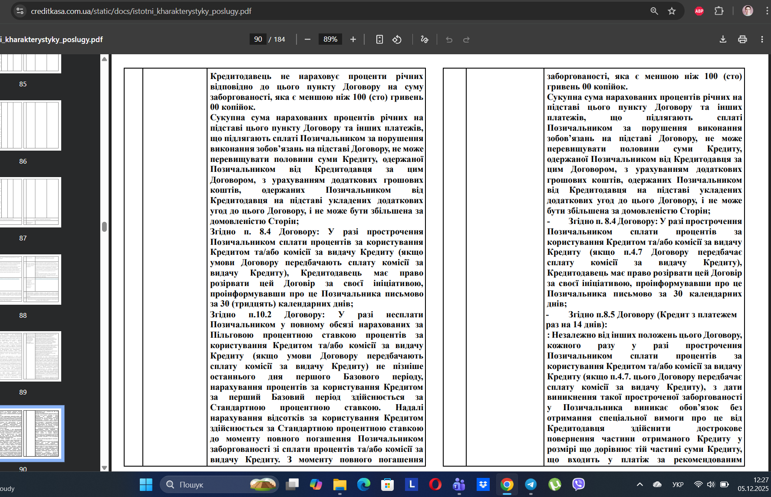Screen dimensions: 771x497
Task: Open the browser extensions puzzle menu
Action: point(719,11)
